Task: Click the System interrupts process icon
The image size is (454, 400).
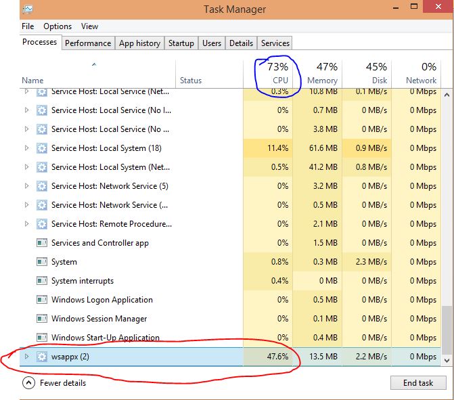Action: [x=42, y=281]
